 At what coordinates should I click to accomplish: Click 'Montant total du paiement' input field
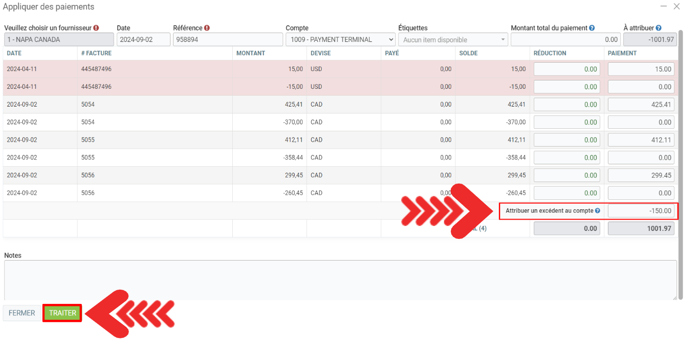(565, 39)
